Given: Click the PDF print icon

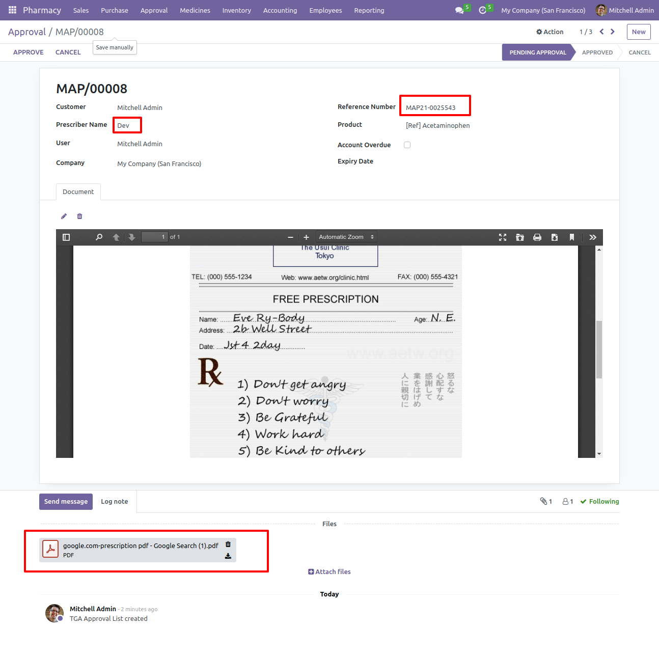Looking at the screenshot, I should [x=537, y=237].
